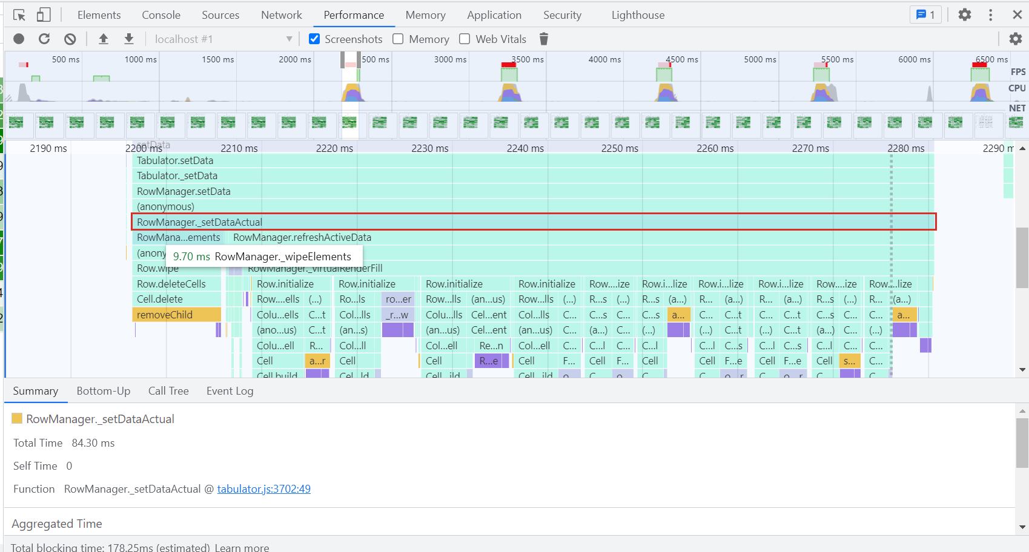
Task: Switch to the Call Tree tab
Action: tap(168, 391)
